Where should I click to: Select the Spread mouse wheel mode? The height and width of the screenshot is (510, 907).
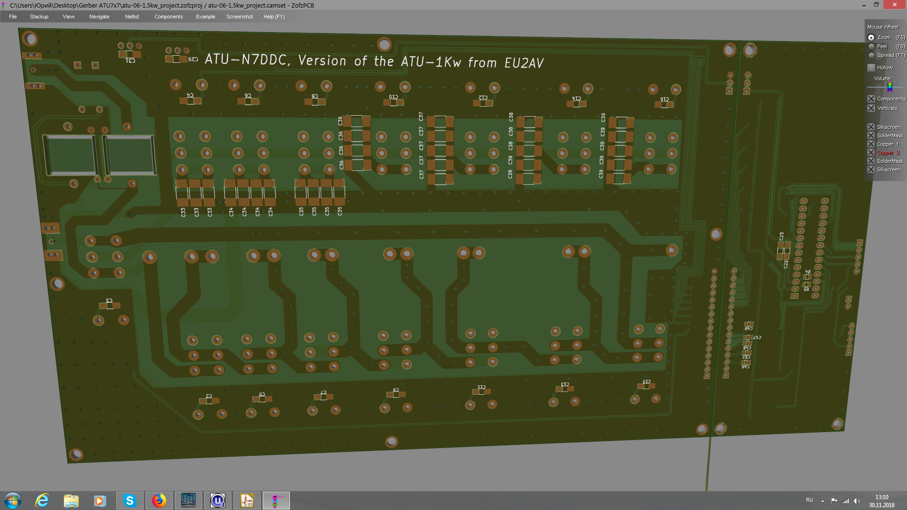872,55
